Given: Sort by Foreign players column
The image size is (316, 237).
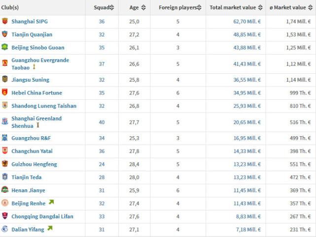Looking at the screenshot, I should coord(180,7).
